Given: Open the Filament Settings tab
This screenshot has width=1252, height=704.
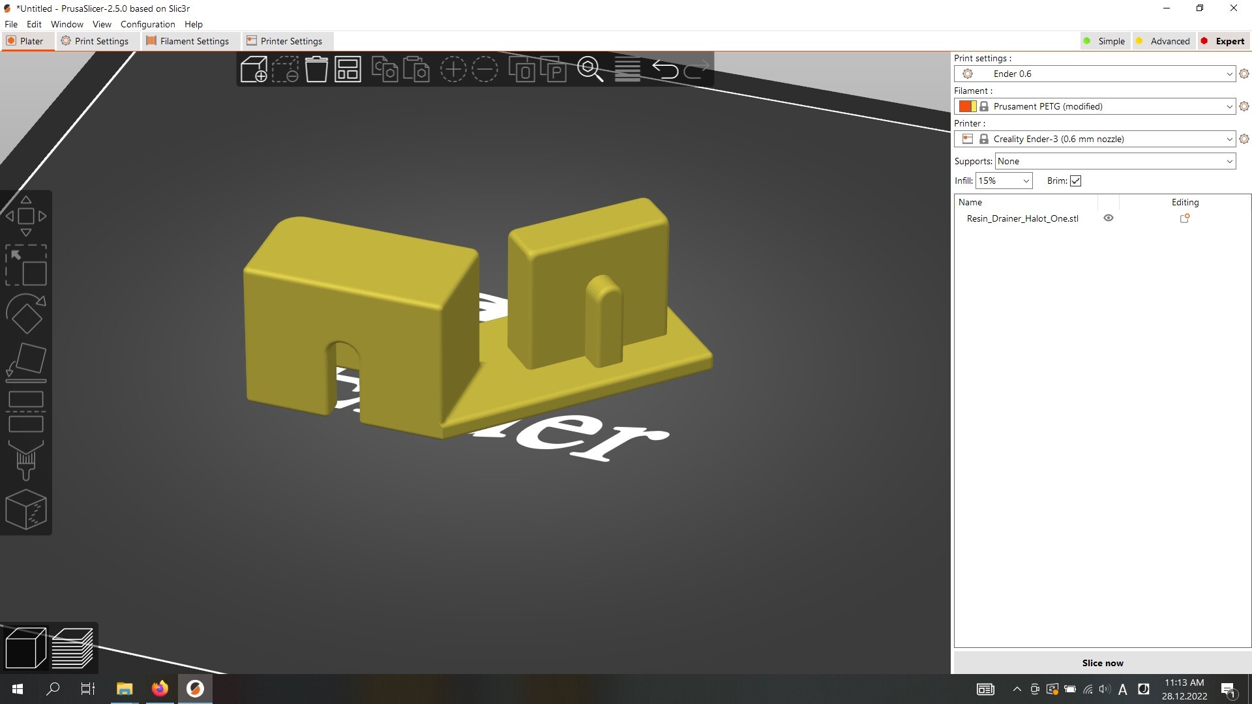Looking at the screenshot, I should click(188, 41).
